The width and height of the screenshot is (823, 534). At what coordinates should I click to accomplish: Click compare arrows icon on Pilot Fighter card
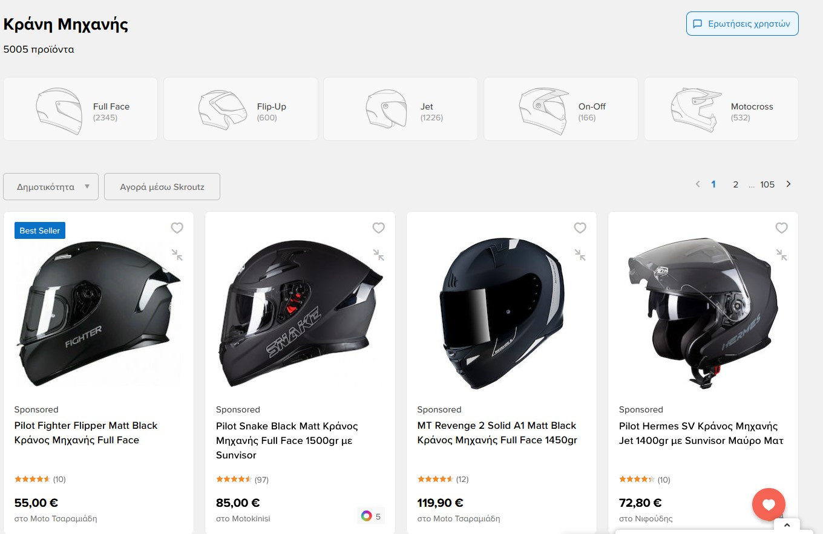pos(177,255)
